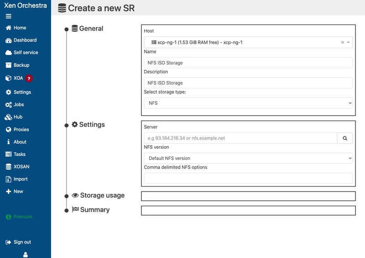Click the Hub icon in the sidebar
365x258 pixels.
[8, 117]
